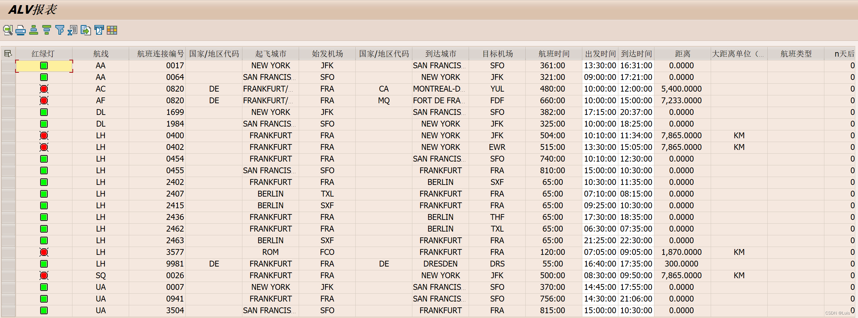Image resolution: width=858 pixels, height=318 pixels.
Task: Click distance 5,400.0000 cell
Action: (682, 89)
